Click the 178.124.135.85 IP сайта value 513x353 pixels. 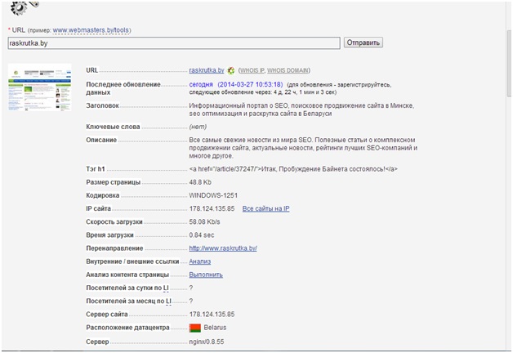tap(212, 208)
